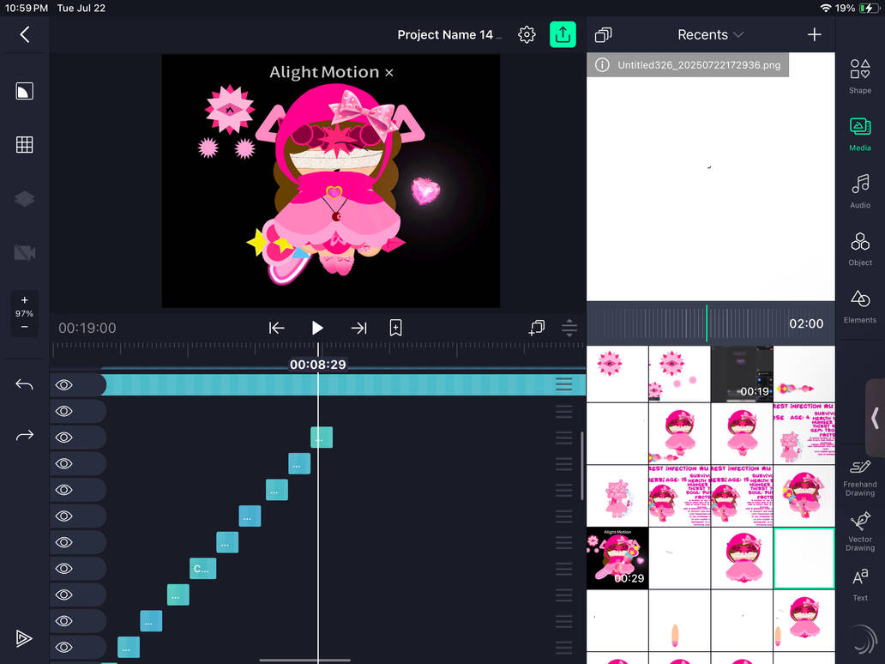Open the Recents album dropdown
Viewport: 885px width, 664px height.
[x=710, y=35]
